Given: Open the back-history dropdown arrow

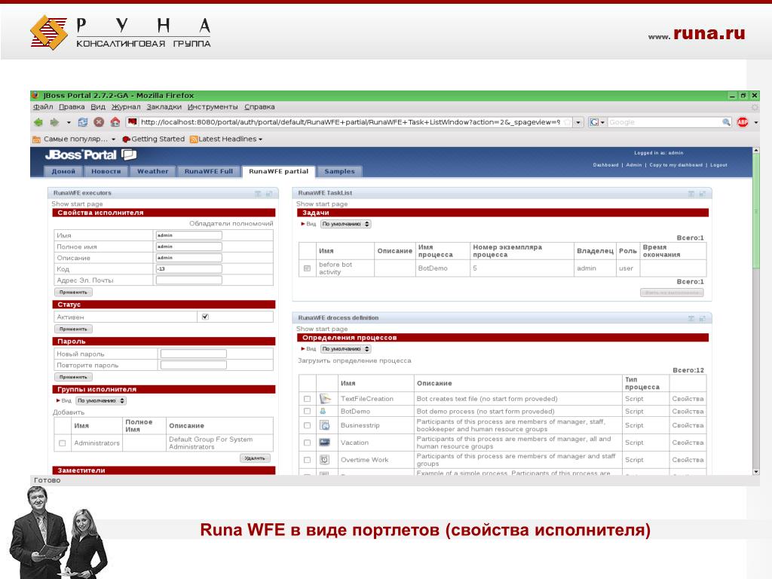Looking at the screenshot, I should (69, 122).
